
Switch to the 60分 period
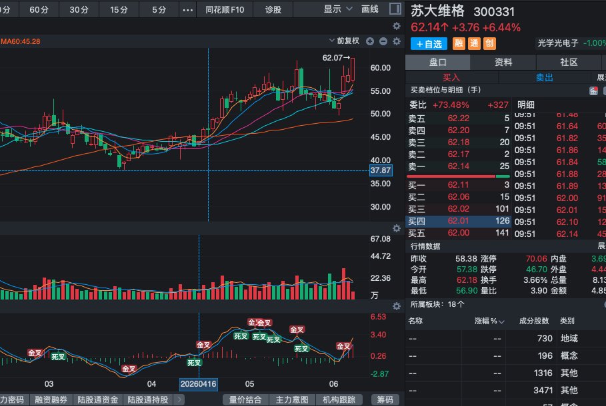click(39, 9)
